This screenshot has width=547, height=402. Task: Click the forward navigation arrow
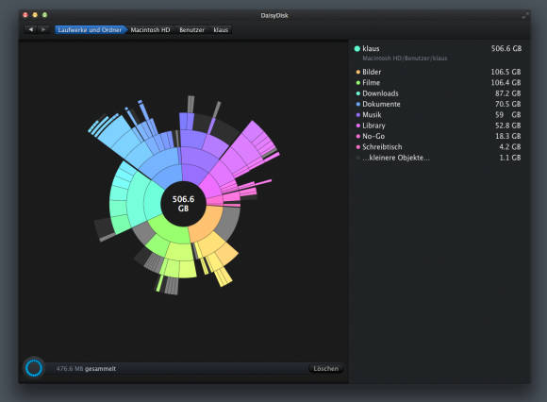[x=43, y=29]
